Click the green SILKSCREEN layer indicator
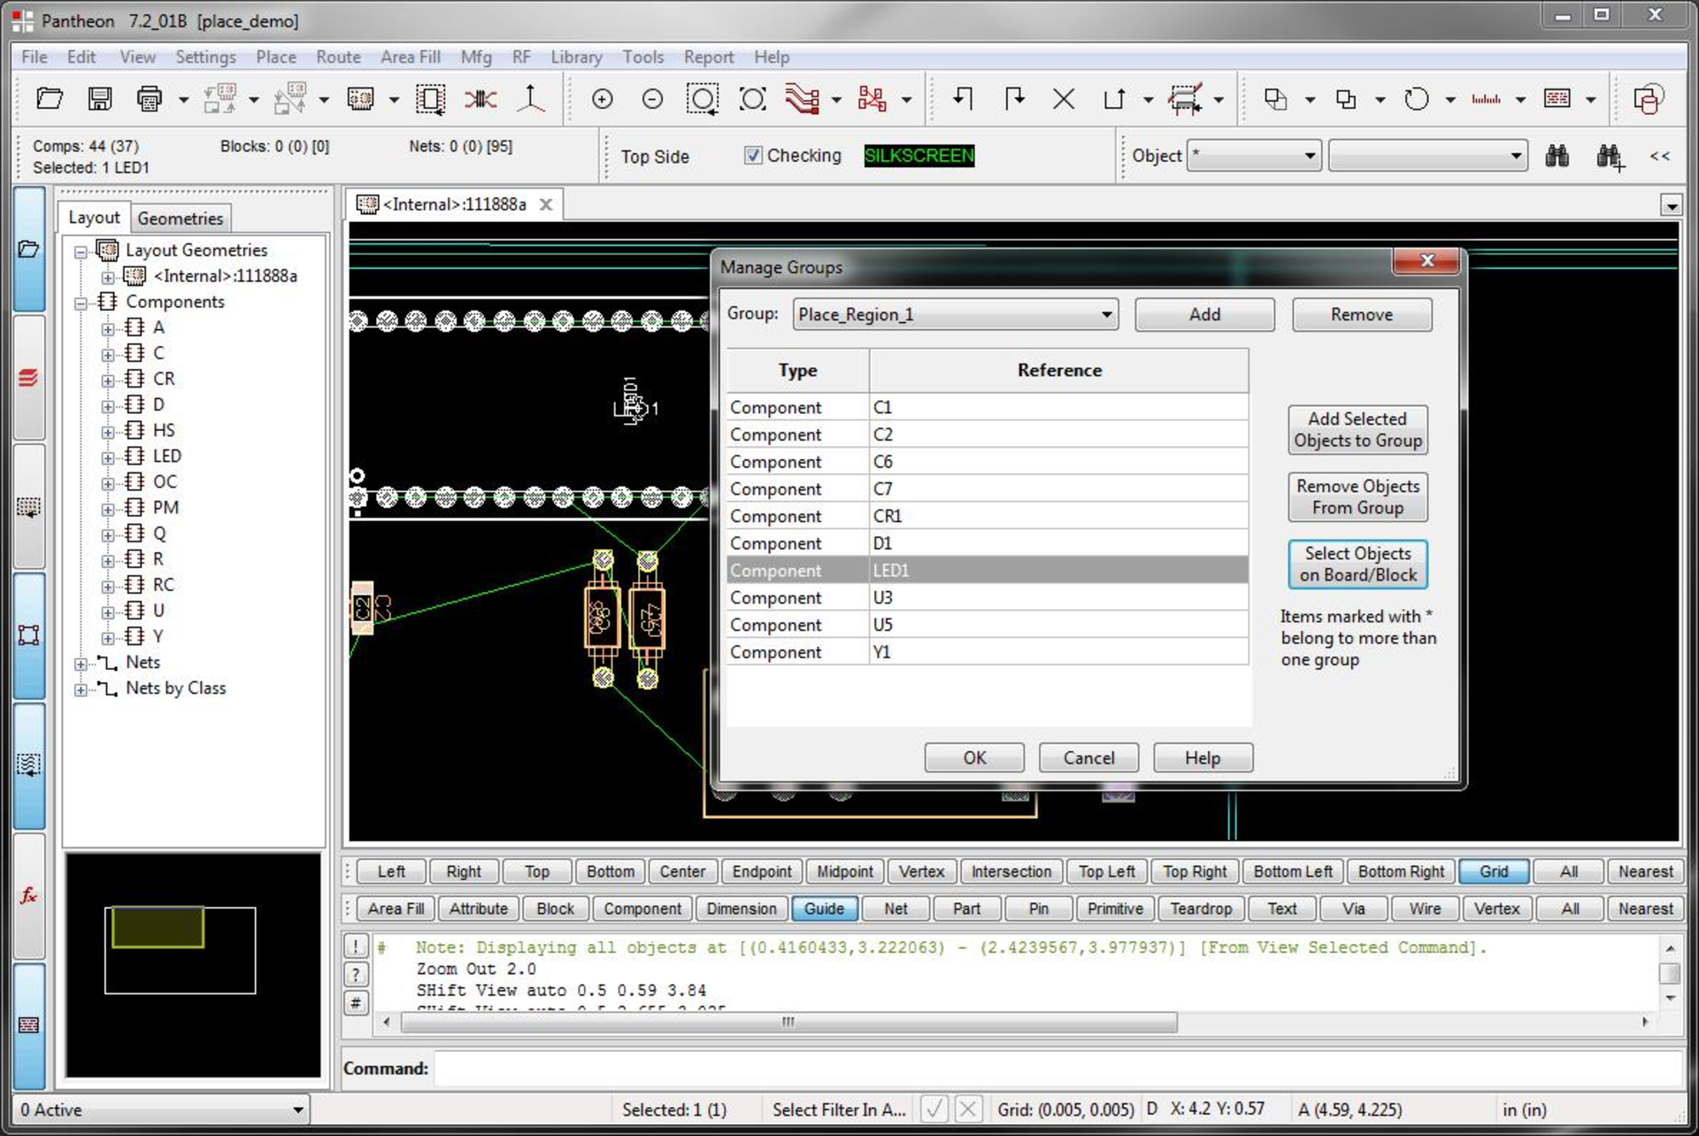 pos(919,156)
